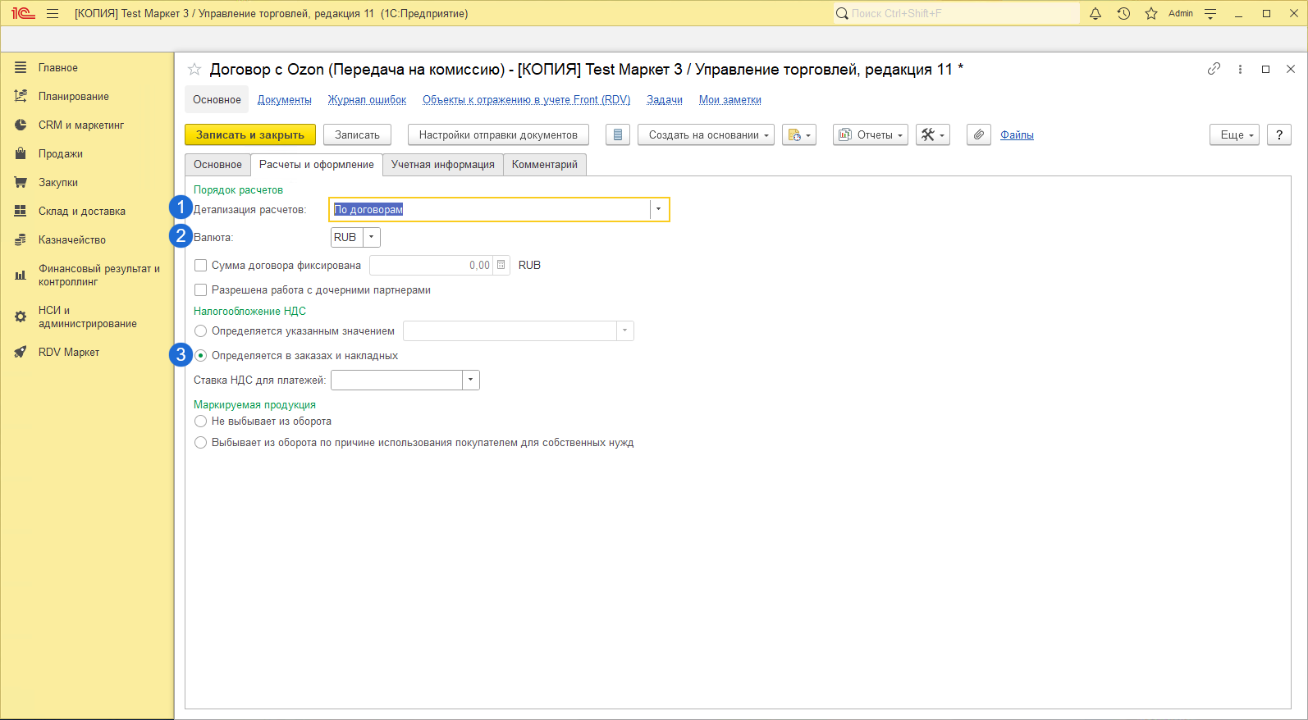Select Основное in form navigation bar
Viewport: 1308px width, 720px height.
click(x=217, y=100)
